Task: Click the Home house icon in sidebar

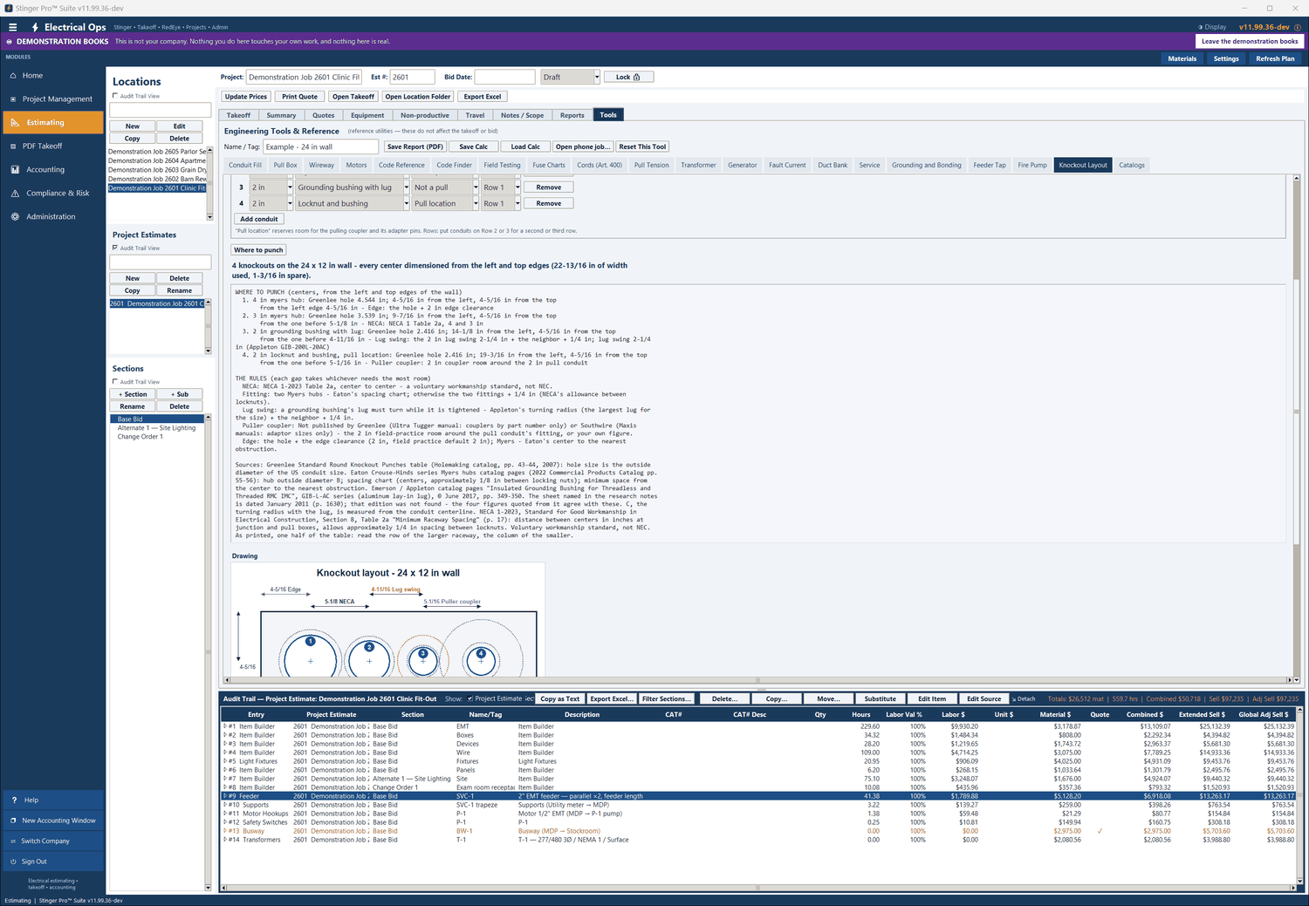Action: pyautogui.click(x=13, y=76)
